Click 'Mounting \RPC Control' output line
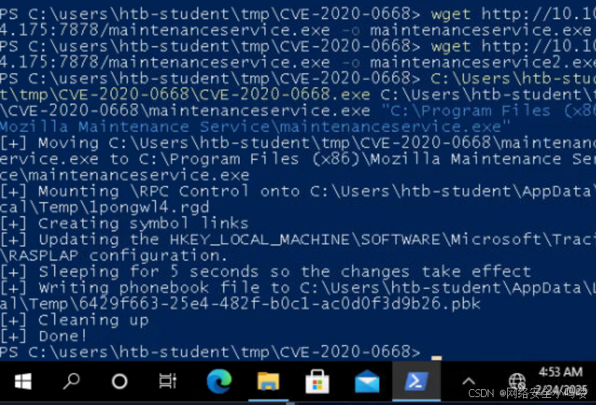Viewport: 596px width, 405px height. click(298, 191)
